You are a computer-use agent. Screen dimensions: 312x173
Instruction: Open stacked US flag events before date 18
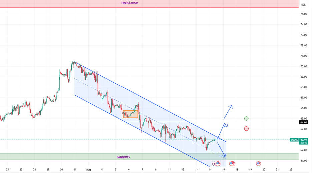(232, 164)
